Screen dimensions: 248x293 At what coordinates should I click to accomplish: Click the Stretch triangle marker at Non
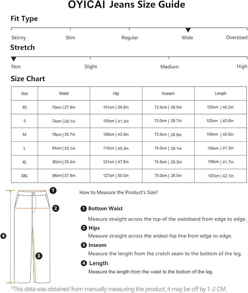(14, 59)
